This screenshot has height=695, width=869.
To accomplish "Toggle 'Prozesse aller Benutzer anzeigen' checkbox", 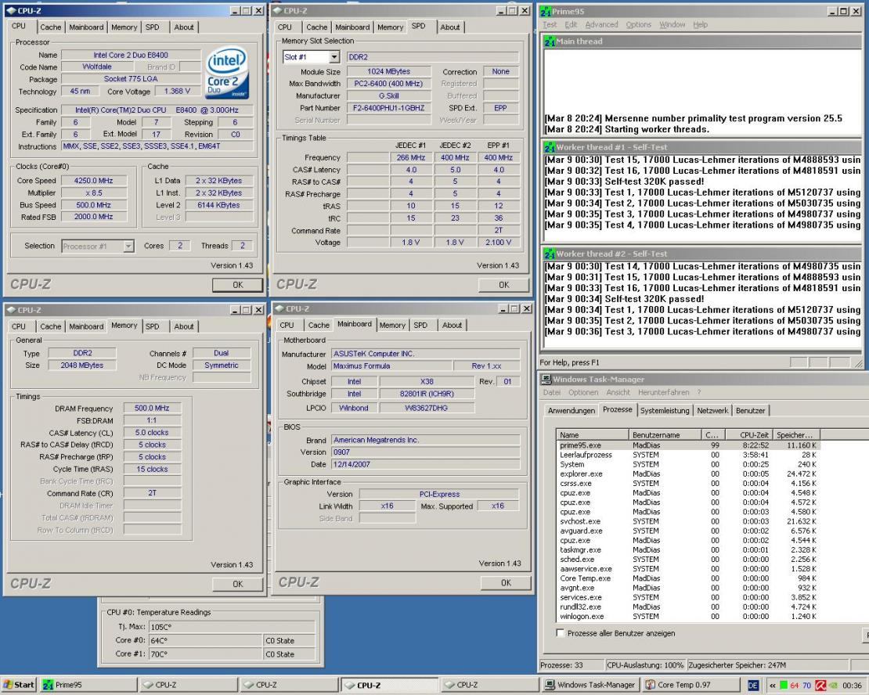I will point(560,633).
